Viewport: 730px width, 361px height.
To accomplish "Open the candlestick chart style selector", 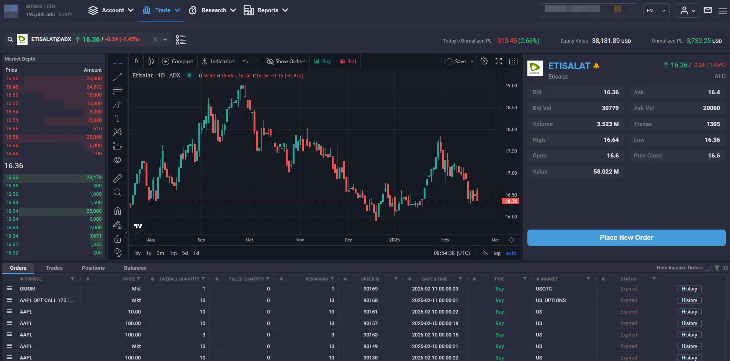I will [x=151, y=61].
